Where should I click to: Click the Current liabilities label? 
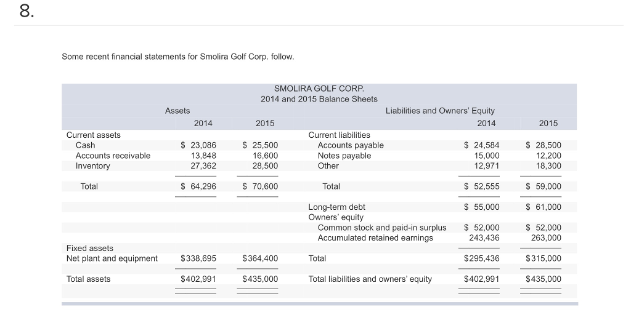340,135
